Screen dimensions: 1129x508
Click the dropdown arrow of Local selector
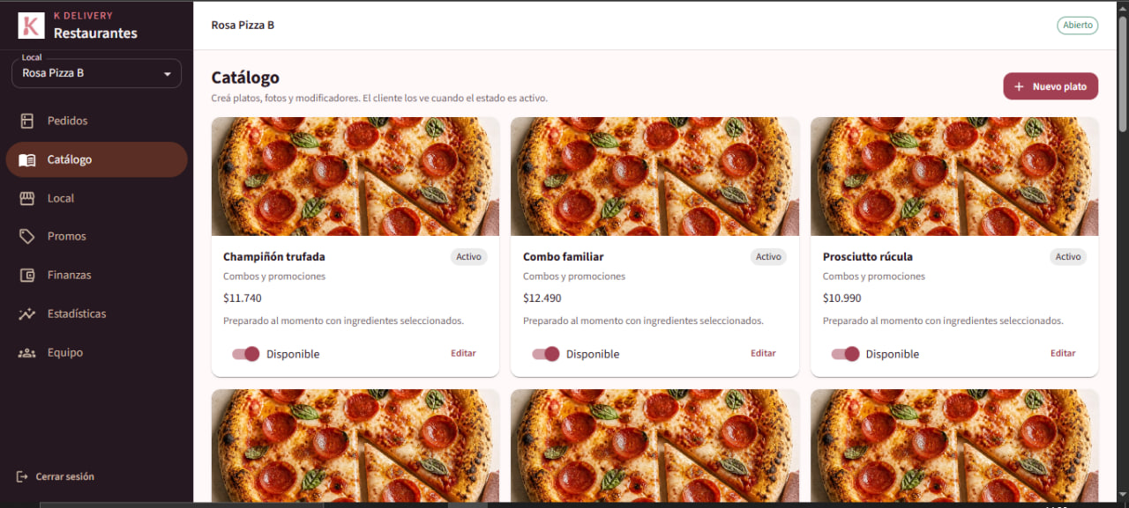coord(167,74)
